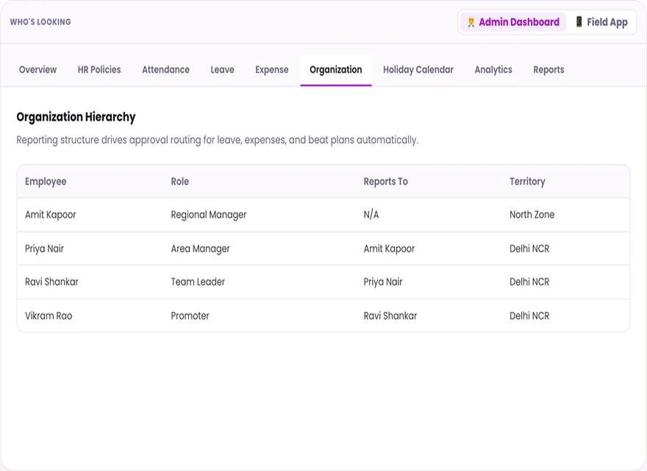Click the Team Leader role cell
647x471 pixels.
tap(198, 282)
